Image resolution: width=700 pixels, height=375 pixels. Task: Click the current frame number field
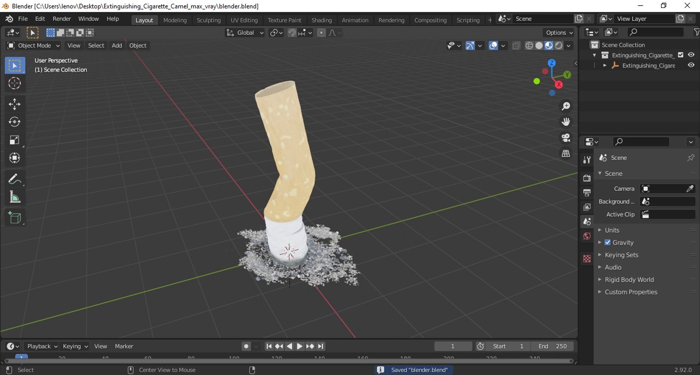click(x=453, y=346)
